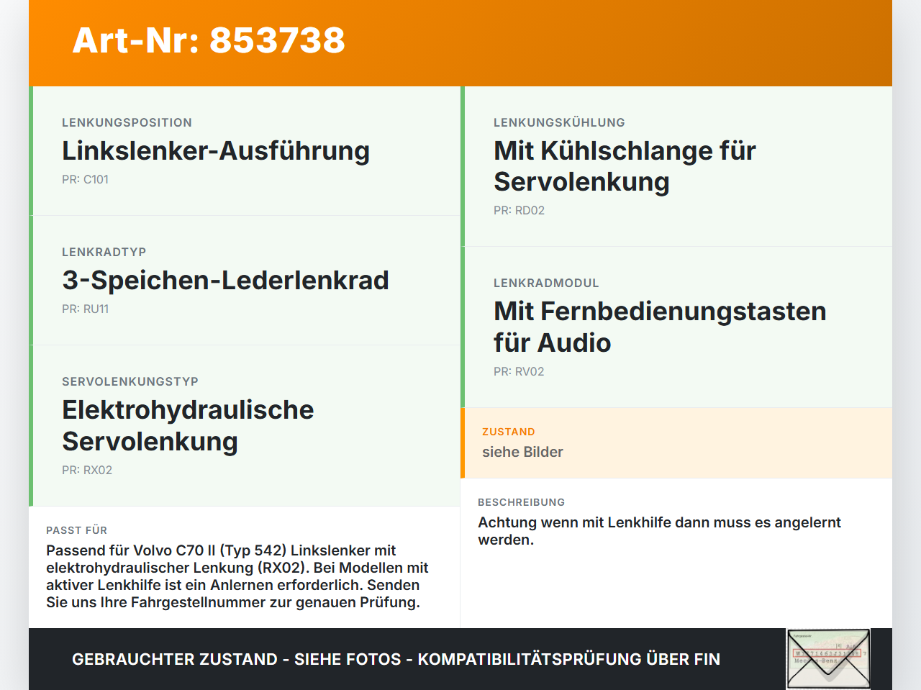This screenshot has height=690, width=921.
Task: Choose the Elektrohydraulische Servolenkung card
Action: [x=245, y=426]
